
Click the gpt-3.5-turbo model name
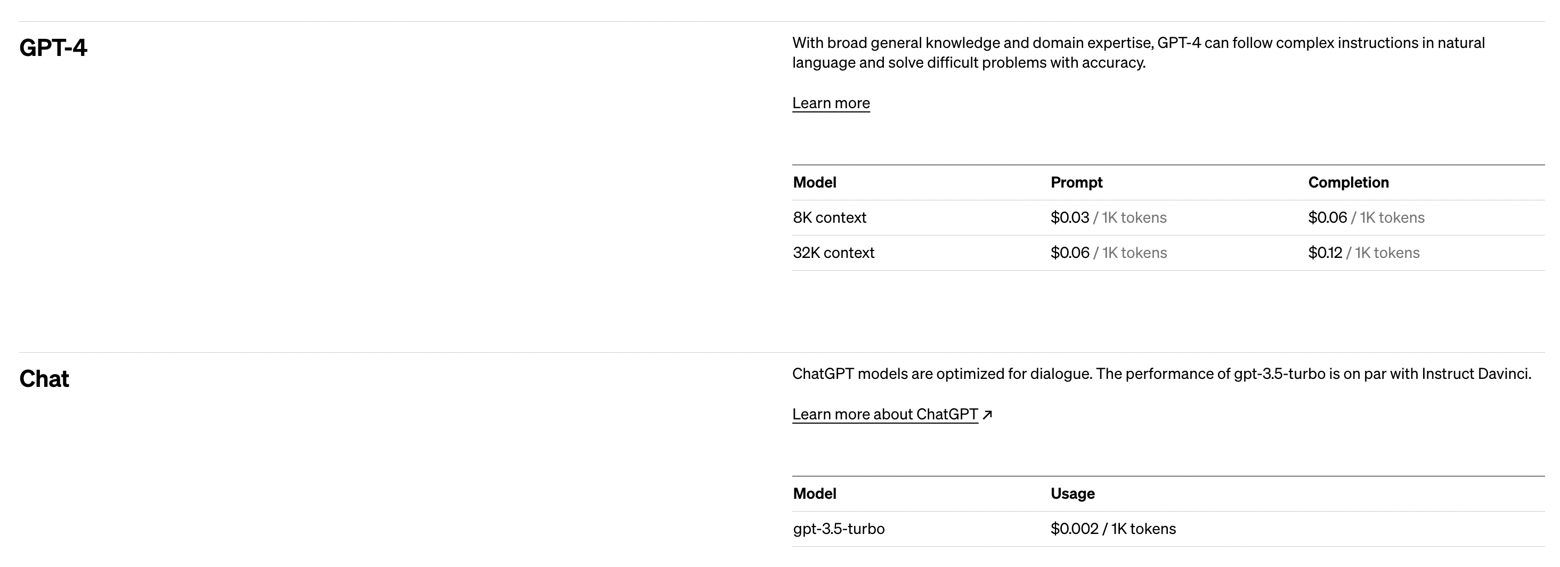[839, 529]
